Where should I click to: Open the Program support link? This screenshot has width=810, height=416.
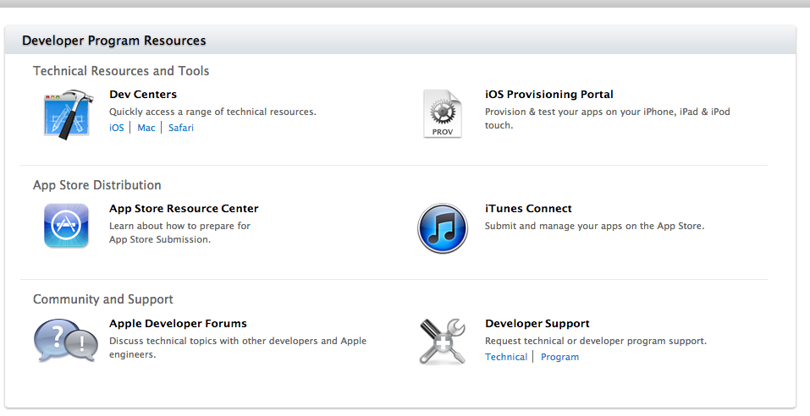(560, 357)
